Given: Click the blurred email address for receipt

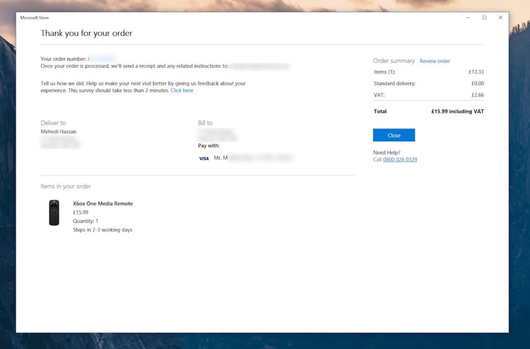Looking at the screenshot, I should [x=260, y=67].
